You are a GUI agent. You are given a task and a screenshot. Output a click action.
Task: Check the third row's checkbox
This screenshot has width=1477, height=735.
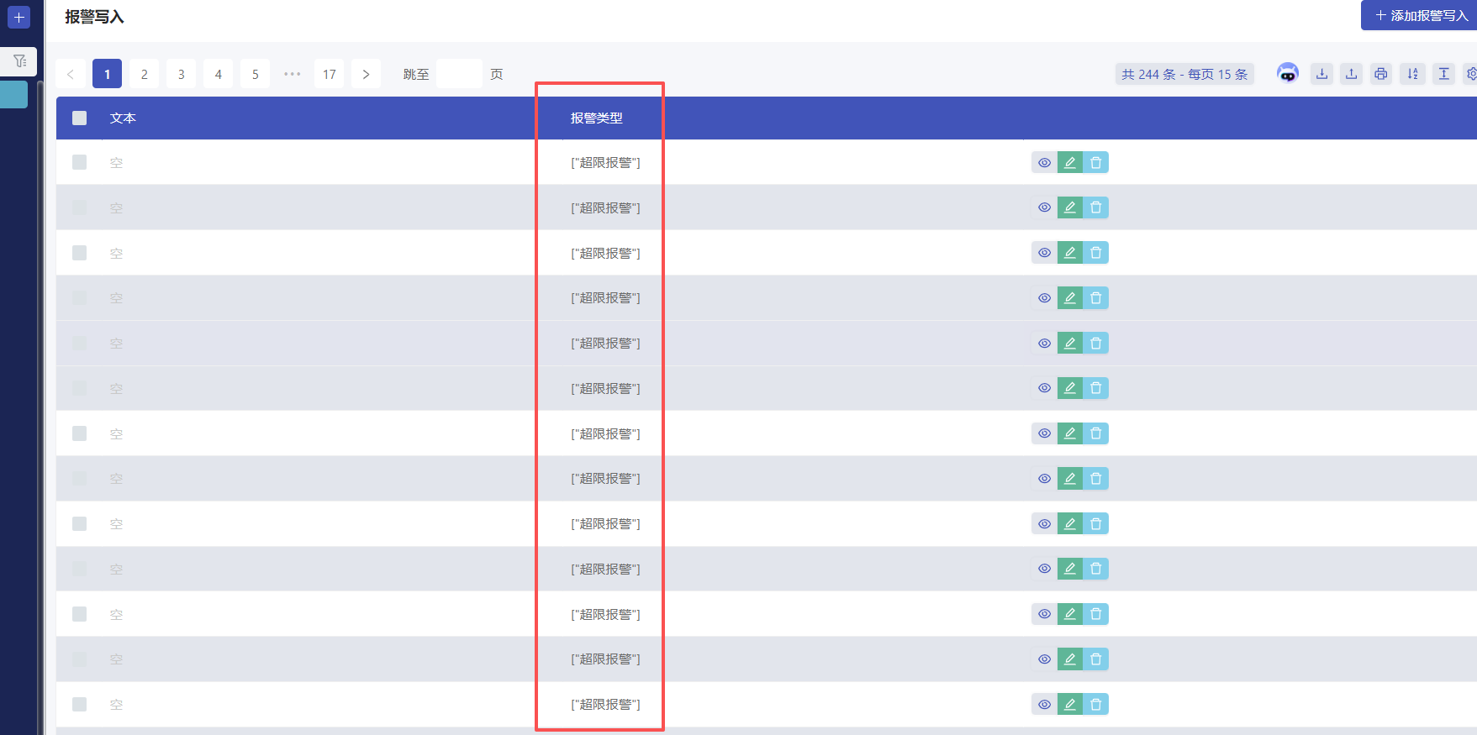coord(79,253)
